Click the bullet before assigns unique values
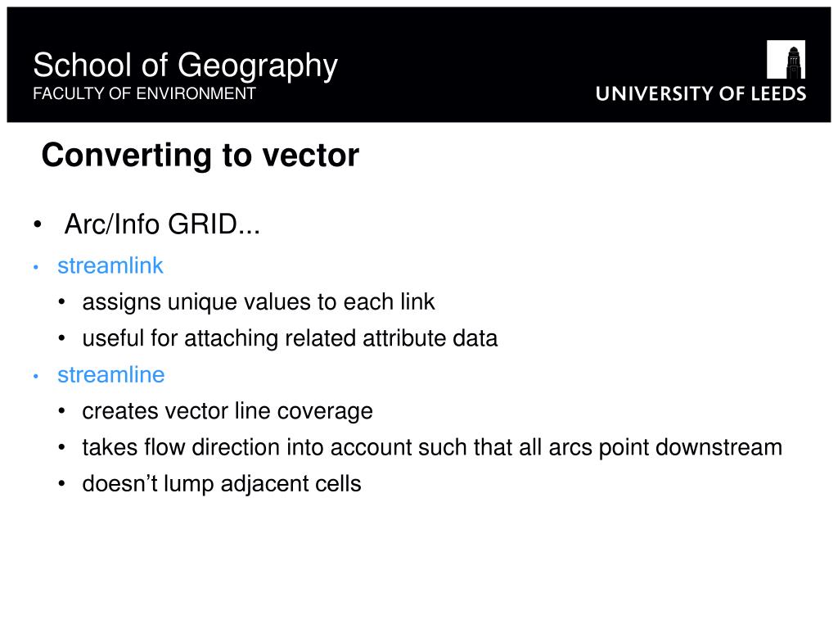The image size is (838, 629). coord(62,301)
